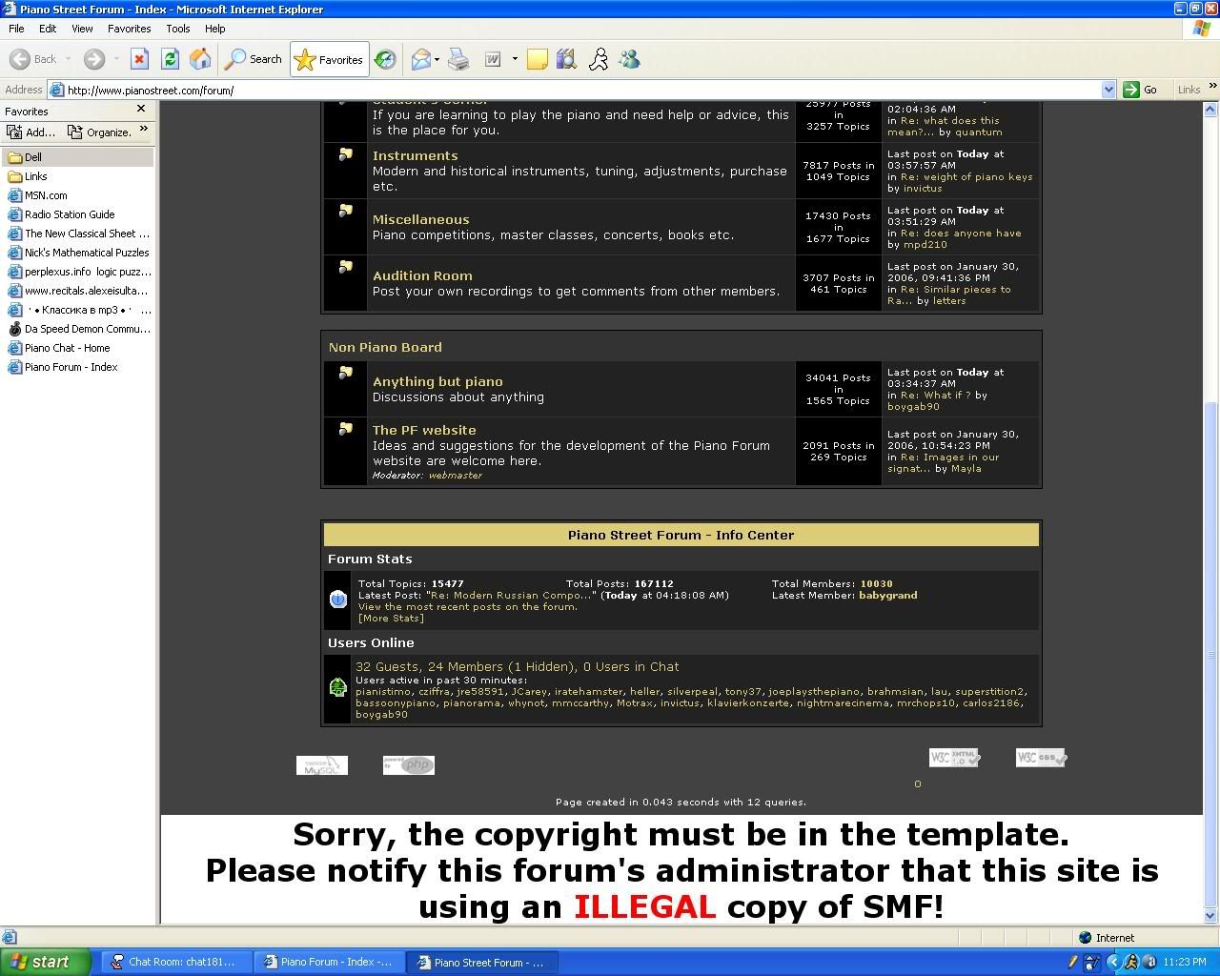
Task: Open the Instruments board link
Action: 415,155
